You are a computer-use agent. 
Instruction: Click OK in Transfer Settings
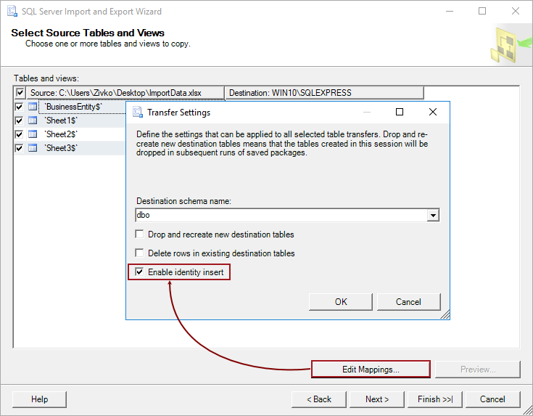click(x=341, y=302)
